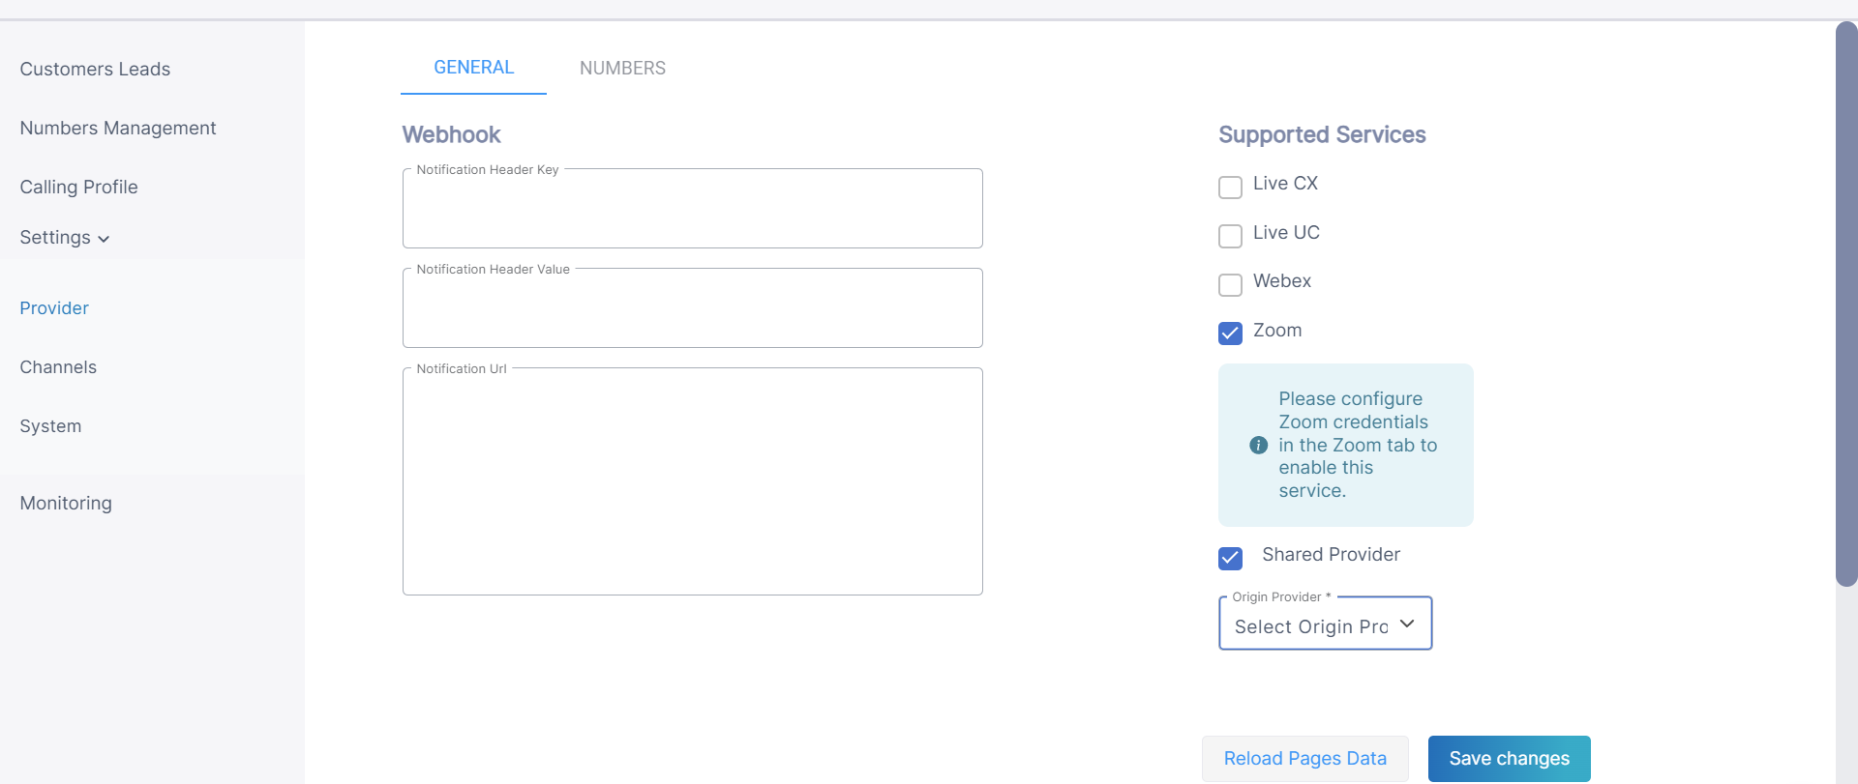
Task: Navigate to Channels settings
Action: [x=58, y=367]
